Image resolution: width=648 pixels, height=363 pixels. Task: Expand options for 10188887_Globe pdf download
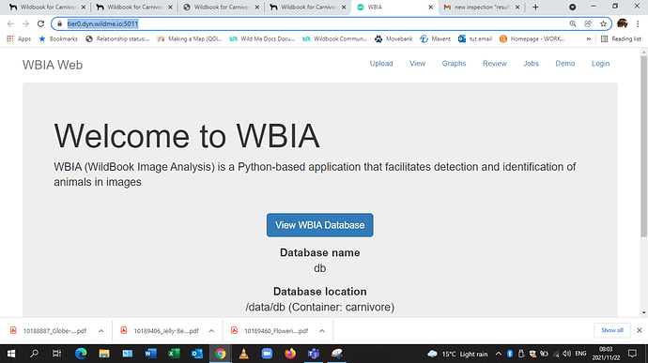[x=100, y=331]
